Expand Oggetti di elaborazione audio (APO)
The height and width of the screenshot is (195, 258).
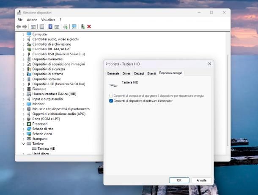pos(23,114)
